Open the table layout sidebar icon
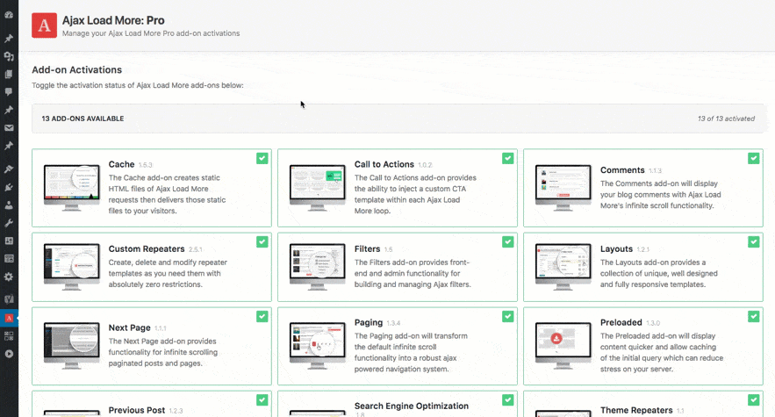 tap(9, 258)
